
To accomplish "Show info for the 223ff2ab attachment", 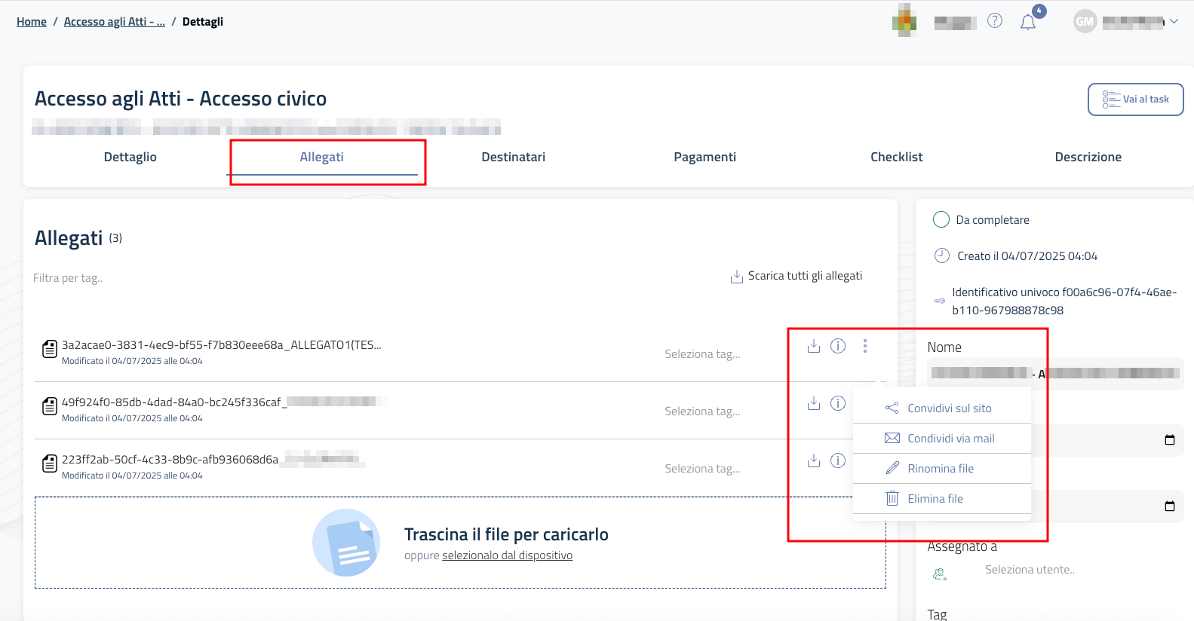I will 838,460.
